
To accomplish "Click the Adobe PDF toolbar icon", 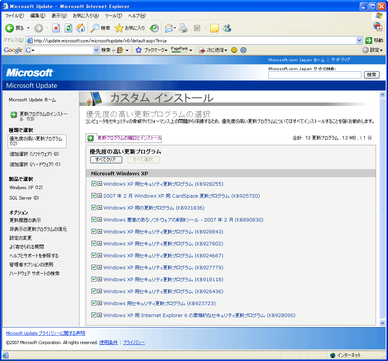I will point(378,27).
